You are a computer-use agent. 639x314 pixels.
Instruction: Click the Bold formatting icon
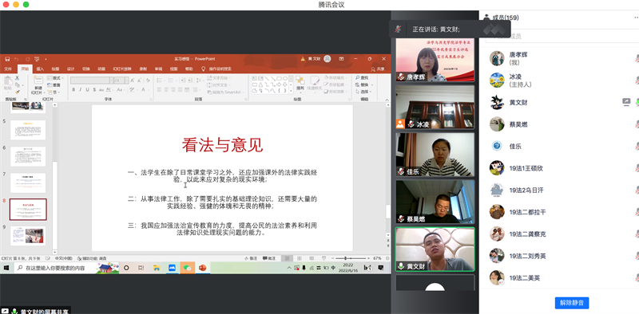73,89
